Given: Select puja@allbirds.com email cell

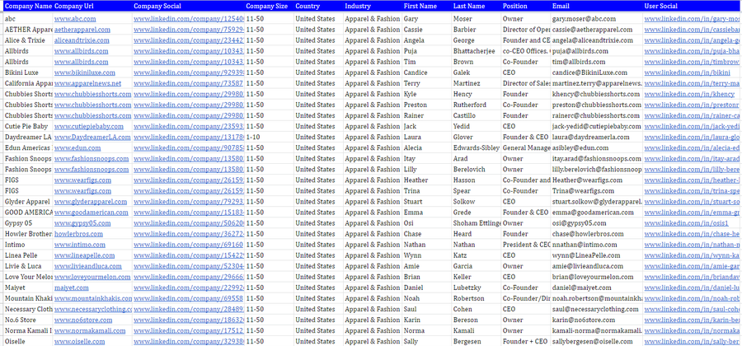Looking at the screenshot, I should coord(597,51).
